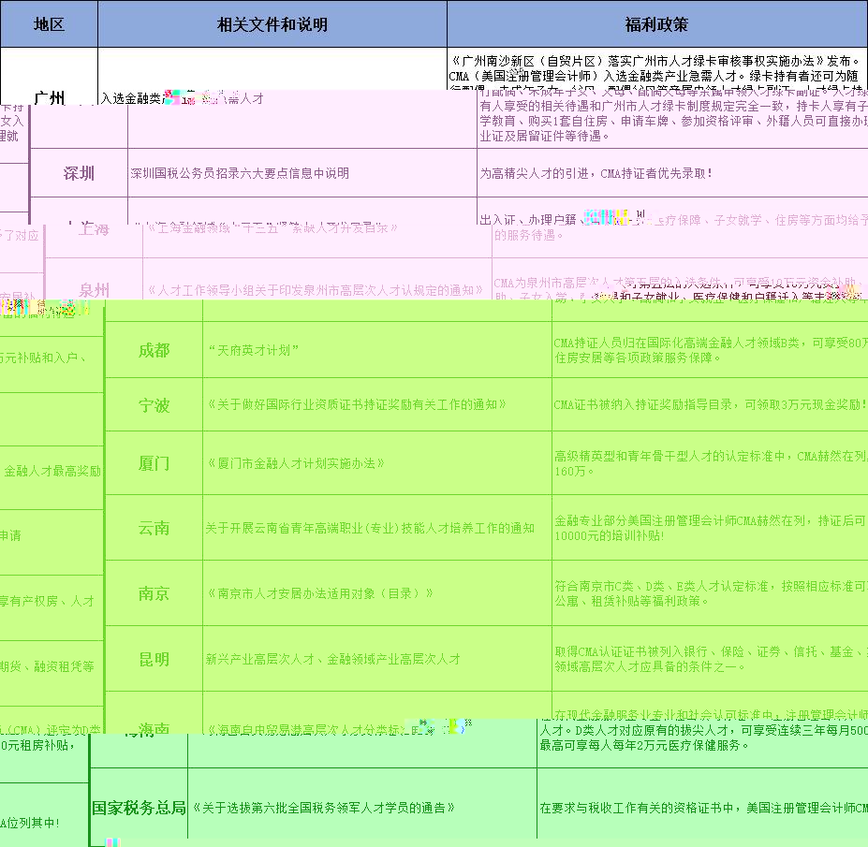
Task: Select the 厦门 region cell
Action: pyautogui.click(x=154, y=463)
